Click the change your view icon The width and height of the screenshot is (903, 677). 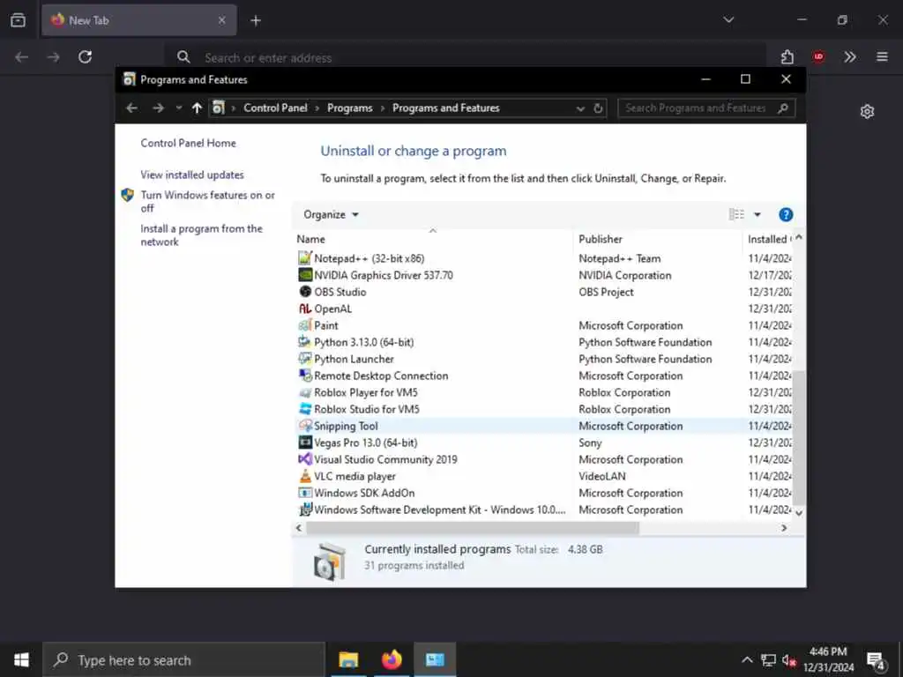point(736,215)
